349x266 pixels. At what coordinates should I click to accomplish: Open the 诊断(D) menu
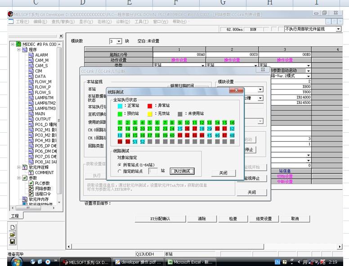(123, 22)
